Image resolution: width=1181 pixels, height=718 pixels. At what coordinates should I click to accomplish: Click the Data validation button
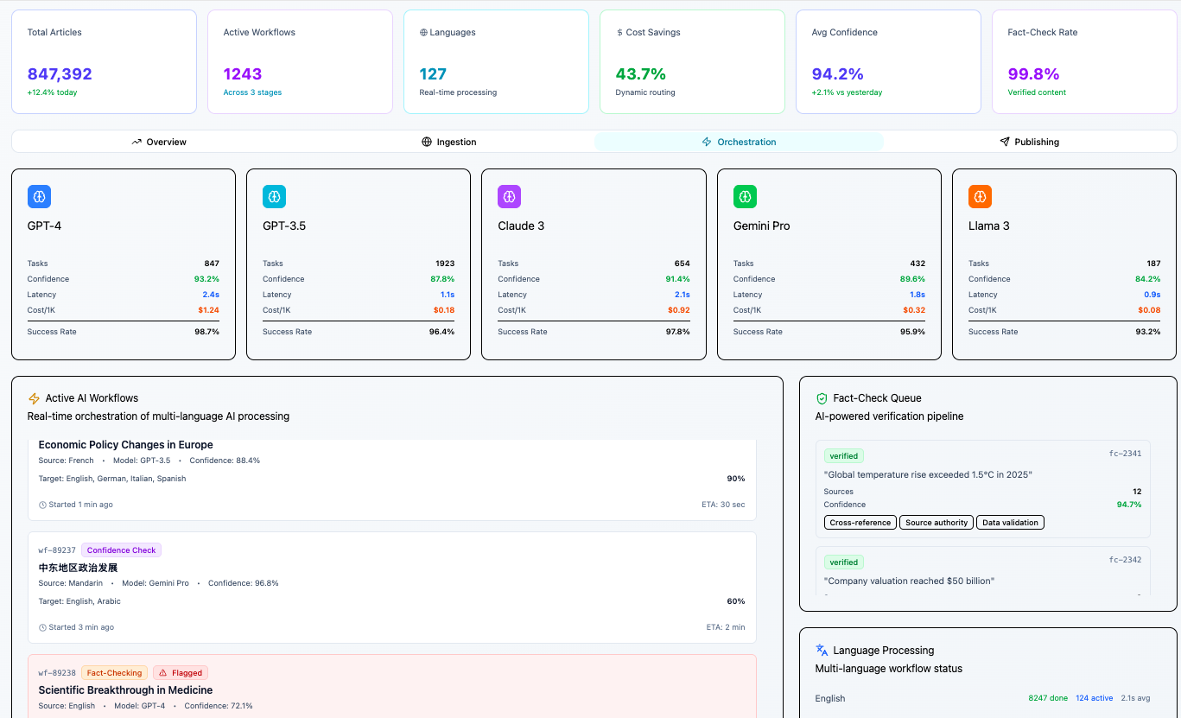point(1010,522)
